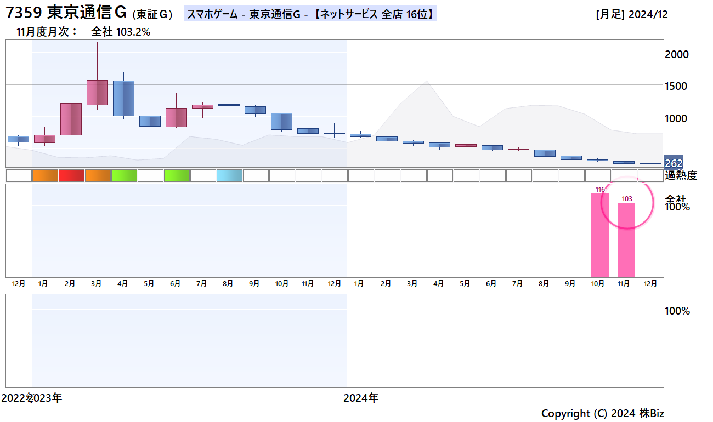The width and height of the screenshot is (713, 422).
Task: Select the light blue overheating cell for August 2023
Action: point(229,175)
